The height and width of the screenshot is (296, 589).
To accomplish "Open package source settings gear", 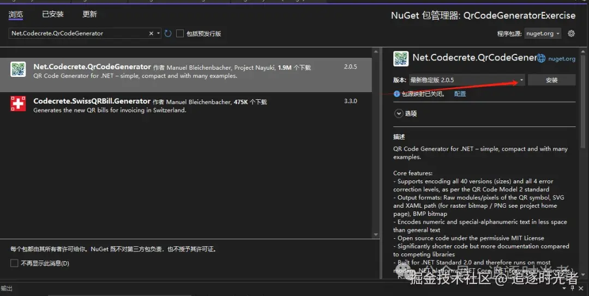I will point(572,33).
